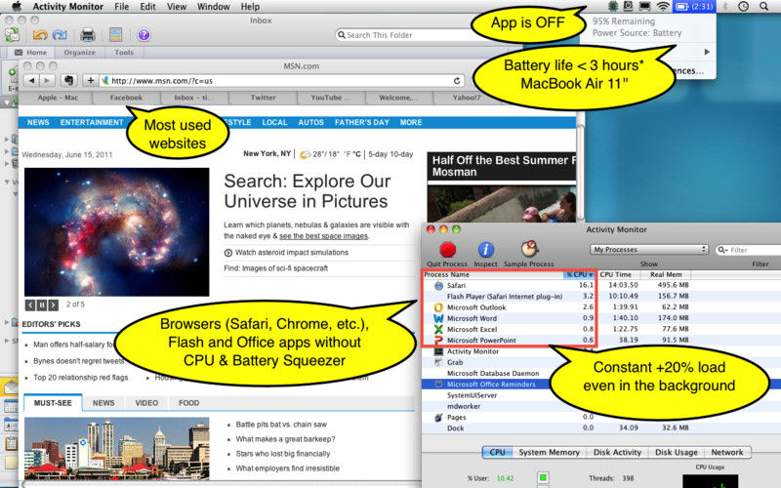Go to previous slide on MSN slideshow
Viewport: 781px width, 488px height.
(30, 305)
